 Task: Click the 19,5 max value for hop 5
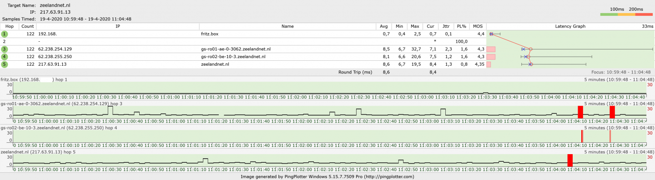(414, 64)
